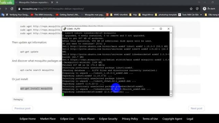This screenshot has height=123, width=219.
Task: Open Eclipse Planet footer link
Action: 86,119
